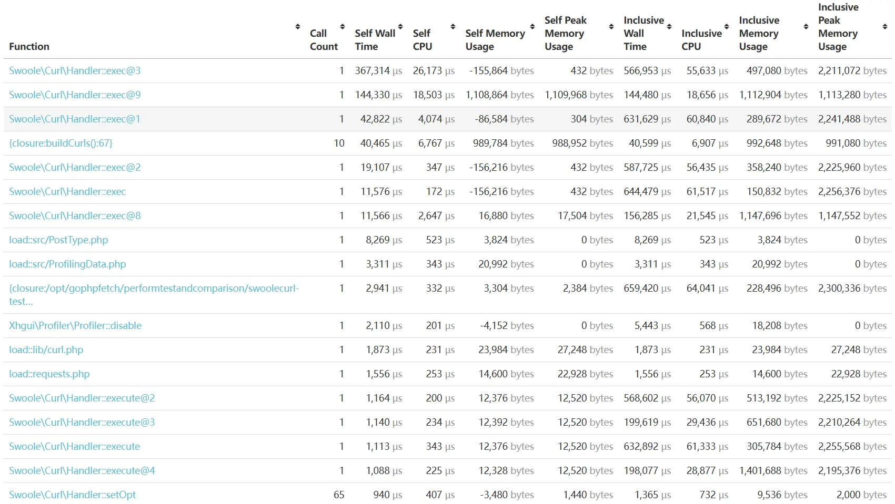Sort by Self Wall Time arrows icon
This screenshot has width=895, height=504.
400,27
